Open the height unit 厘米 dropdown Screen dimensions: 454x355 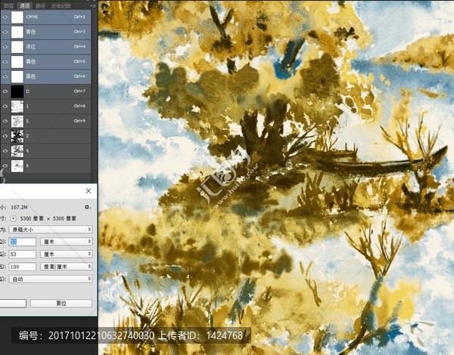pyautogui.click(x=67, y=254)
